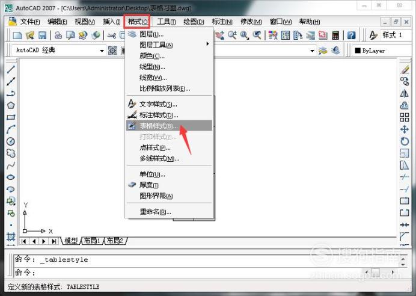This screenshot has height=296, width=416.
Task: Select the Hatch tool
Action: pyautogui.click(x=11, y=236)
